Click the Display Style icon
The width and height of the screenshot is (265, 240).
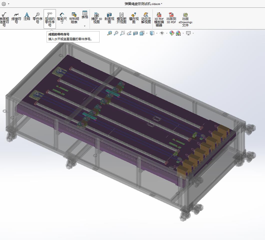(152, 33)
